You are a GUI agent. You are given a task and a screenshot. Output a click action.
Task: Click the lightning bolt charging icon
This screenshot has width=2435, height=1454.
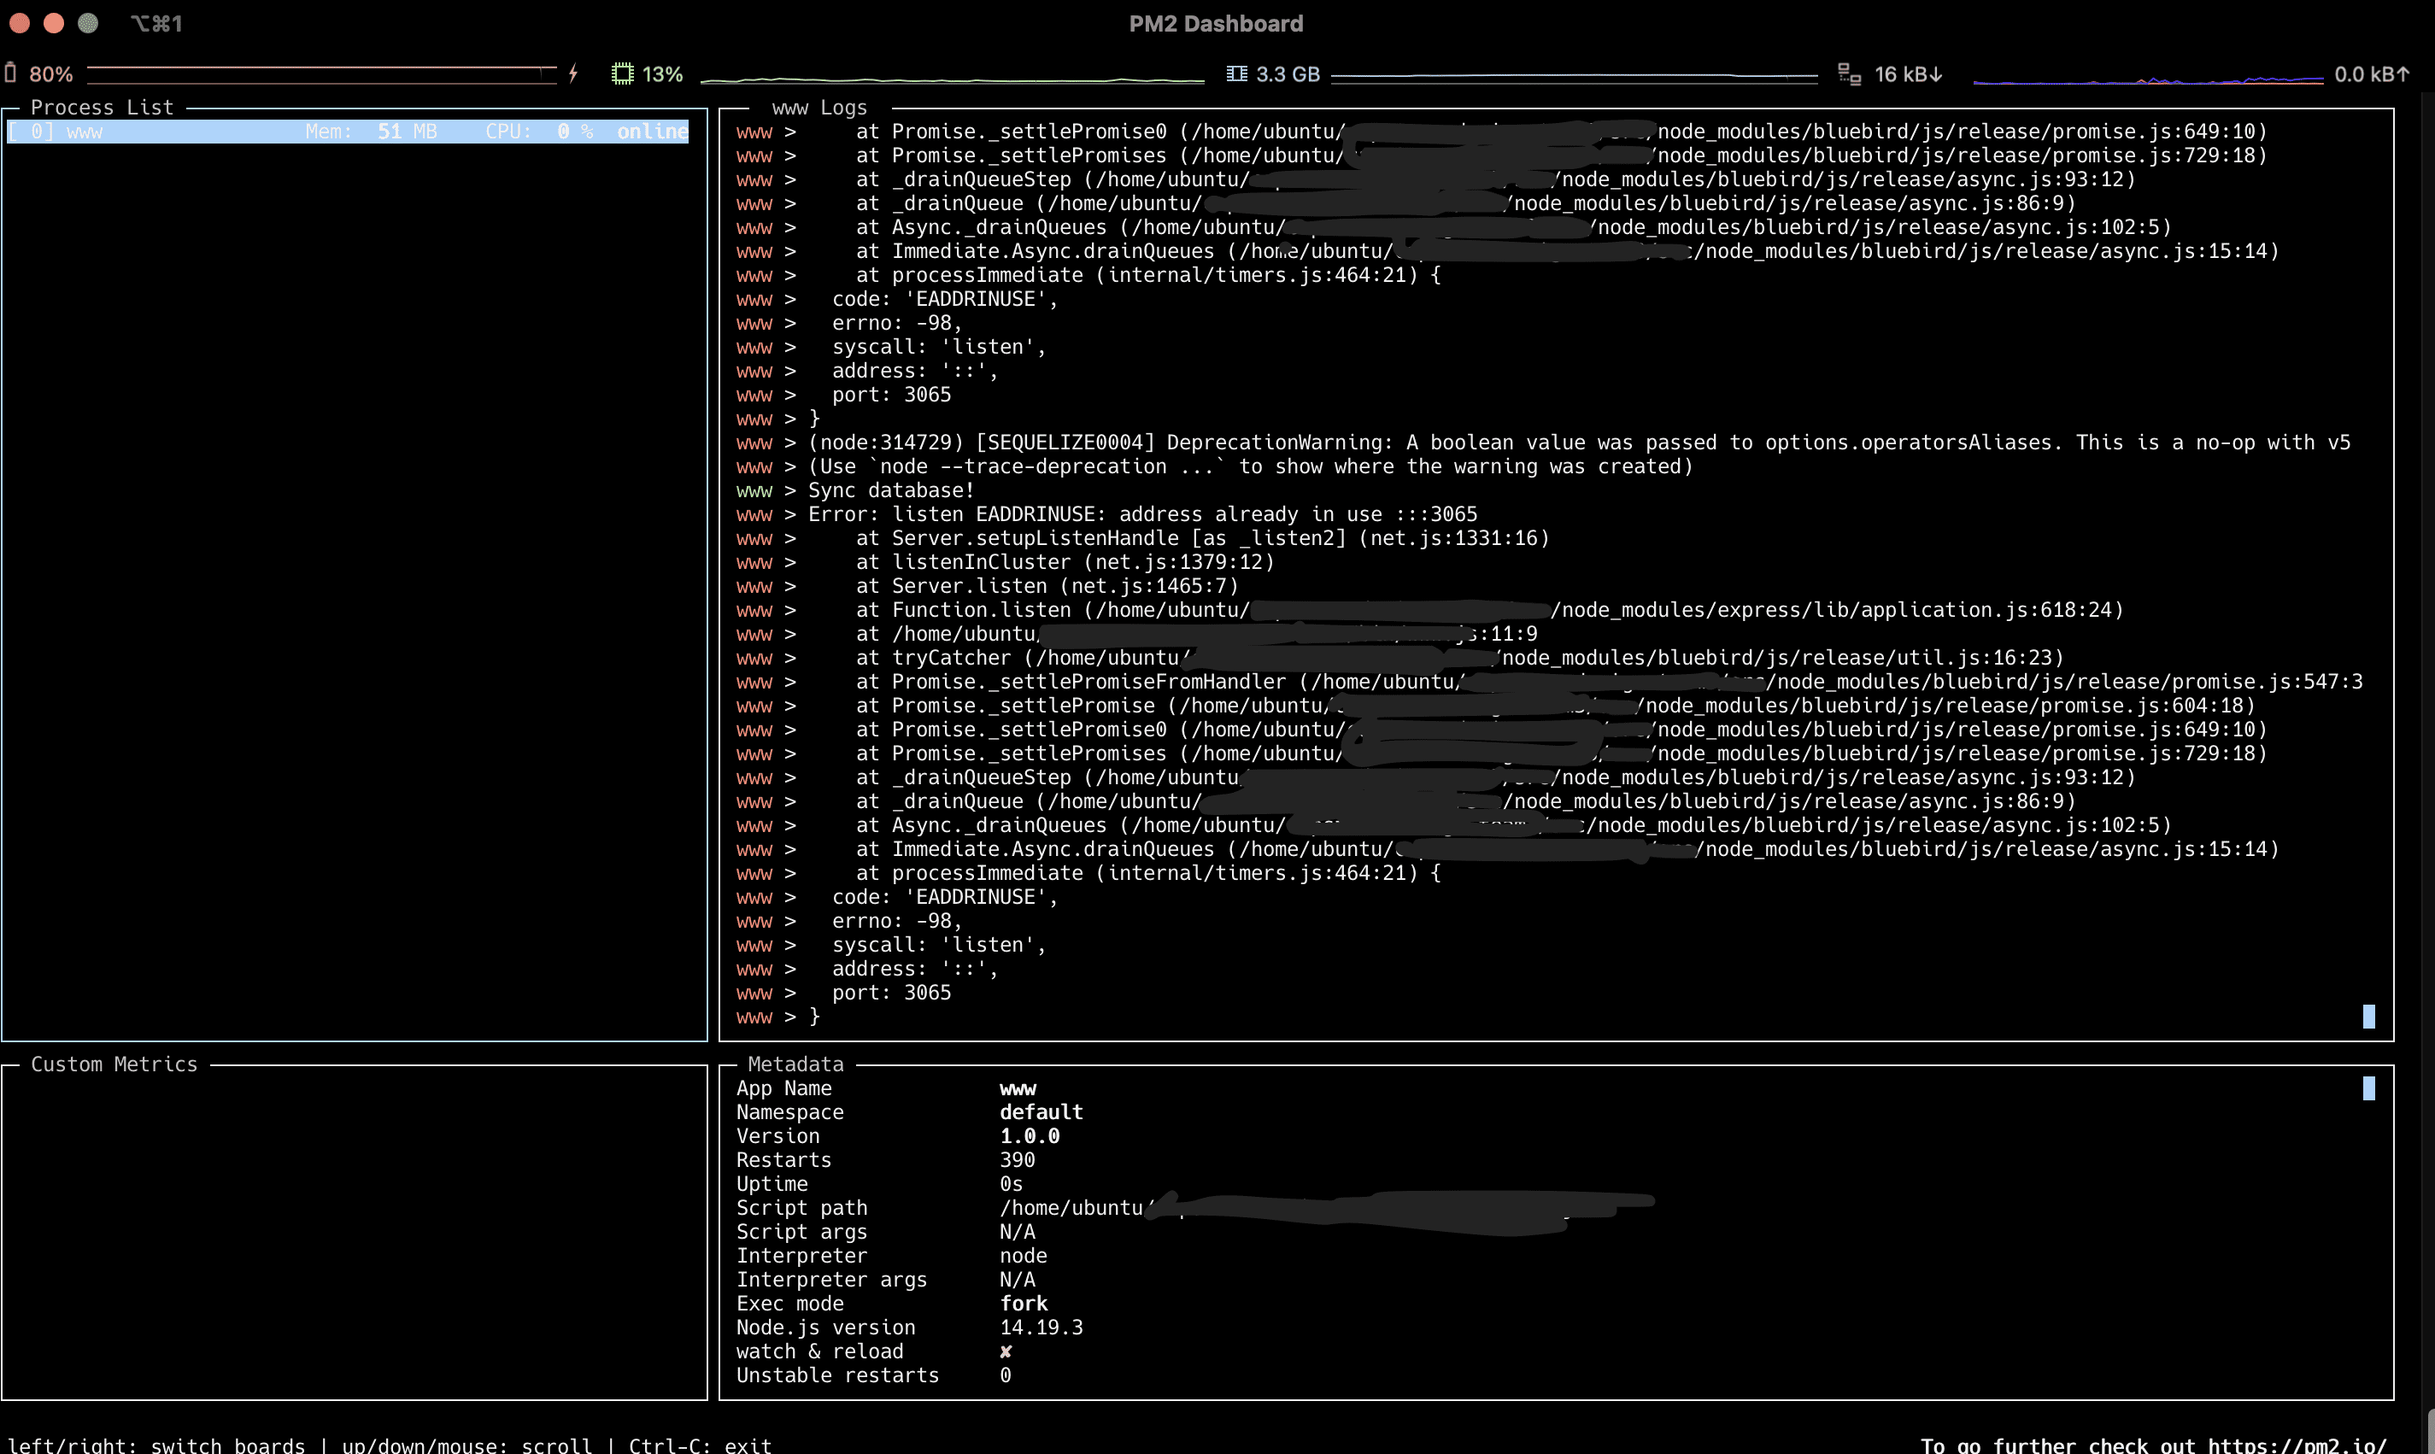tap(573, 73)
